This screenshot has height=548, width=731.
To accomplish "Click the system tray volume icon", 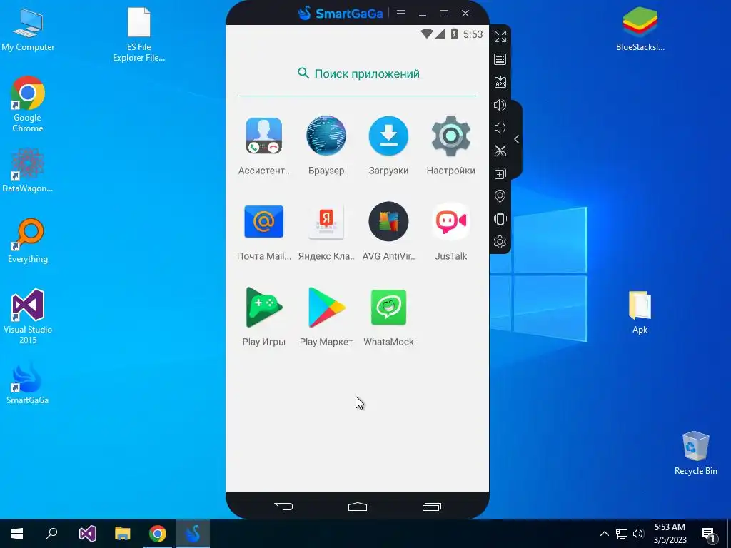I will pos(638,534).
